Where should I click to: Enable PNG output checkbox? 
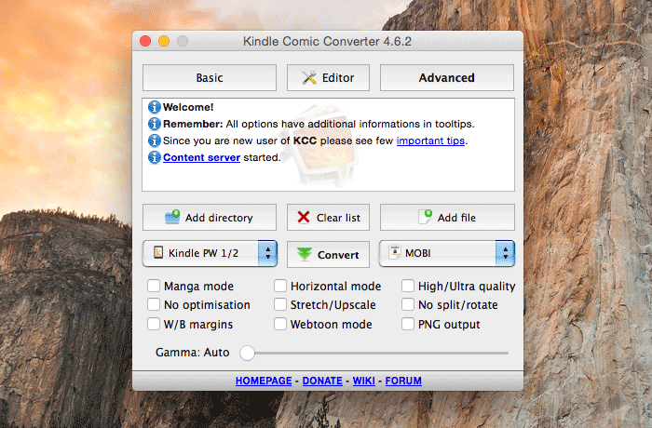[408, 324]
